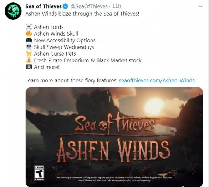Click the ESRB Teen rating badge
The image size is (209, 187).
pos(39,173)
